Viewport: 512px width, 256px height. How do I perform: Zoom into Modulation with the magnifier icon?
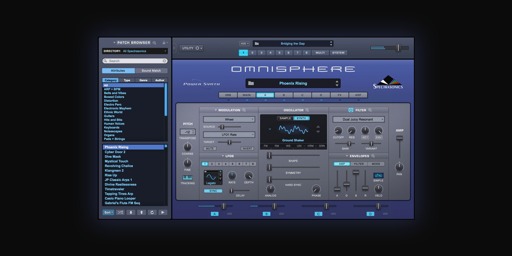coord(244,110)
